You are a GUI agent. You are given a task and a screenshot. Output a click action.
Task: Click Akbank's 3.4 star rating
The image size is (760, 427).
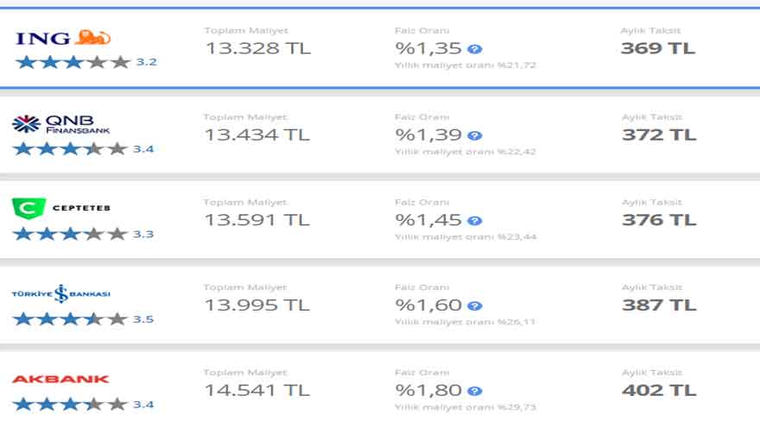pos(83,404)
